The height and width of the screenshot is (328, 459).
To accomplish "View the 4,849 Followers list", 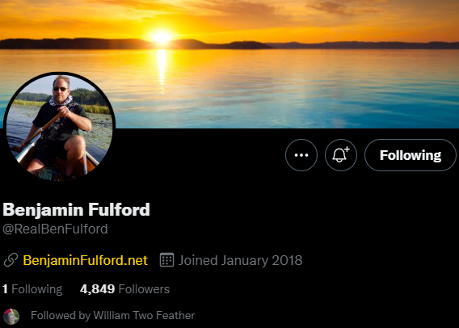I will pyautogui.click(x=124, y=289).
